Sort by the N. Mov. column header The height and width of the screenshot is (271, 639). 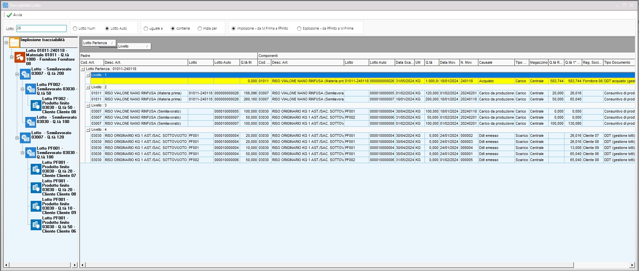click(x=469, y=62)
